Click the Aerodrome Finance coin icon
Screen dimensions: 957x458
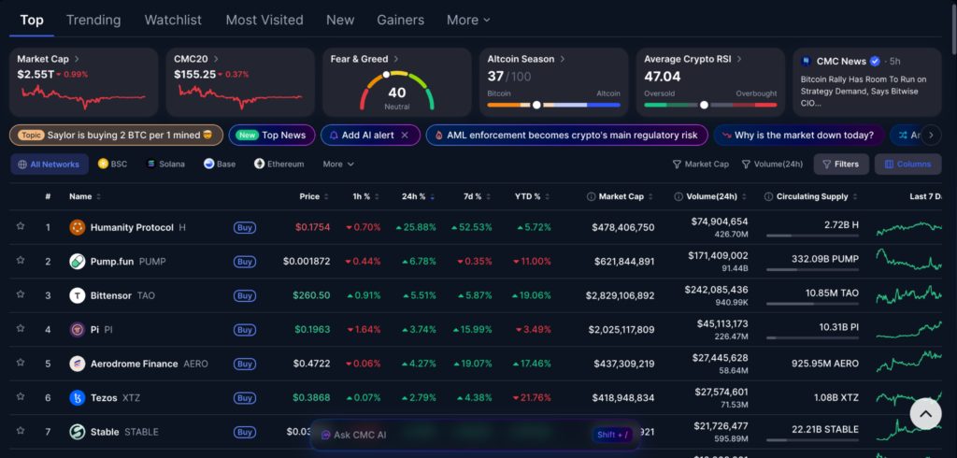tap(78, 364)
